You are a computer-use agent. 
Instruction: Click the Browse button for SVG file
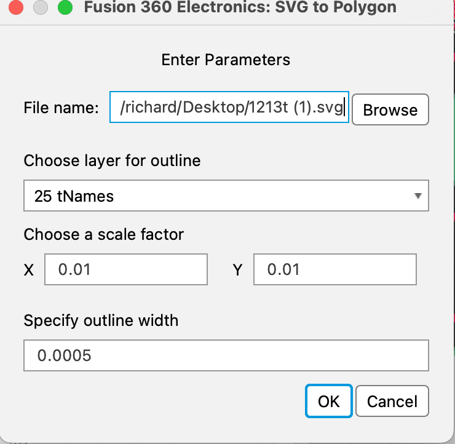click(390, 109)
